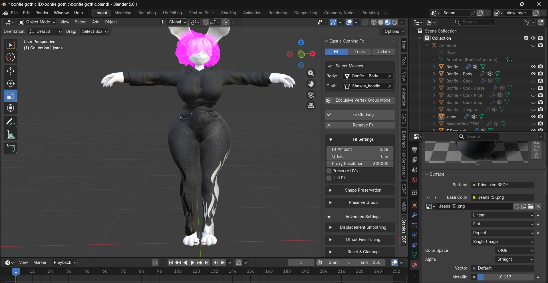This screenshot has height=283, width=548.
Task: Adjust the Fit Amount slider
Action: [360, 149]
